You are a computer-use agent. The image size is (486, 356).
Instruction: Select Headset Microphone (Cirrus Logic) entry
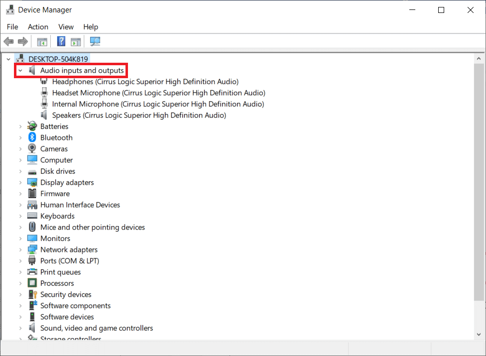159,93
